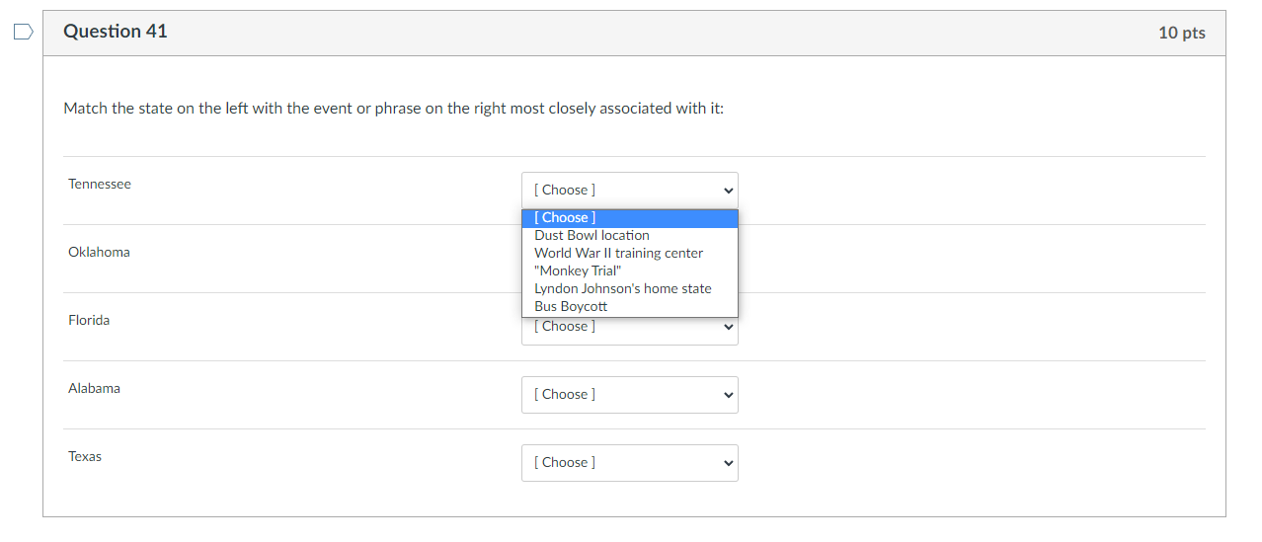Select "Bus Boycott" in the dropdown list
1262x542 pixels.
pos(571,306)
